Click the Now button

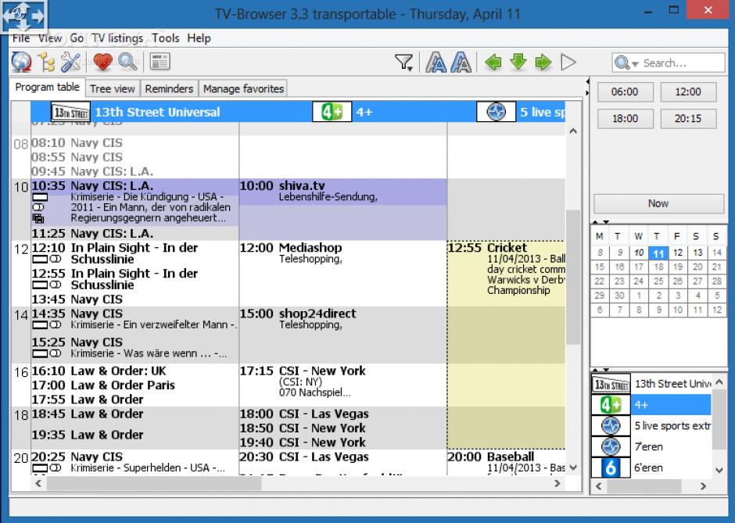[x=658, y=203]
